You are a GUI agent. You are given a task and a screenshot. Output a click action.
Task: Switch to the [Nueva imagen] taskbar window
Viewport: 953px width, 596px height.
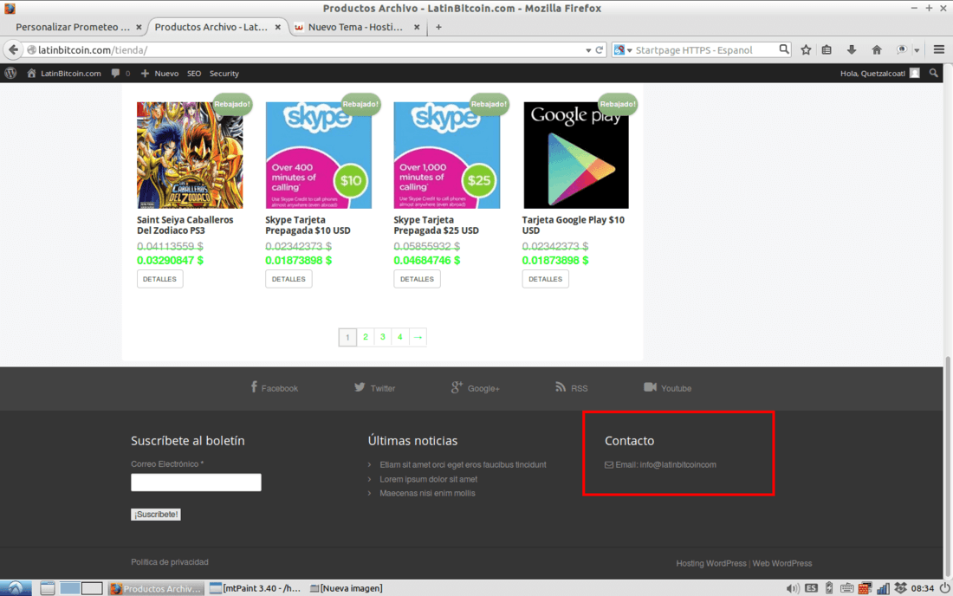point(347,588)
